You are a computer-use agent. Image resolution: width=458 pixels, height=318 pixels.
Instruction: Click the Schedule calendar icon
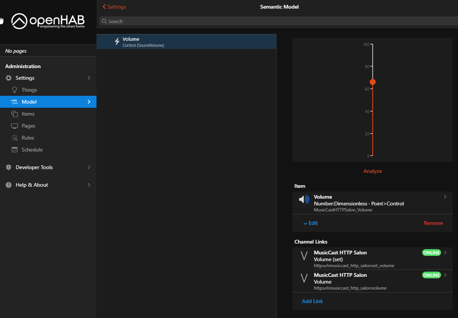(15, 150)
